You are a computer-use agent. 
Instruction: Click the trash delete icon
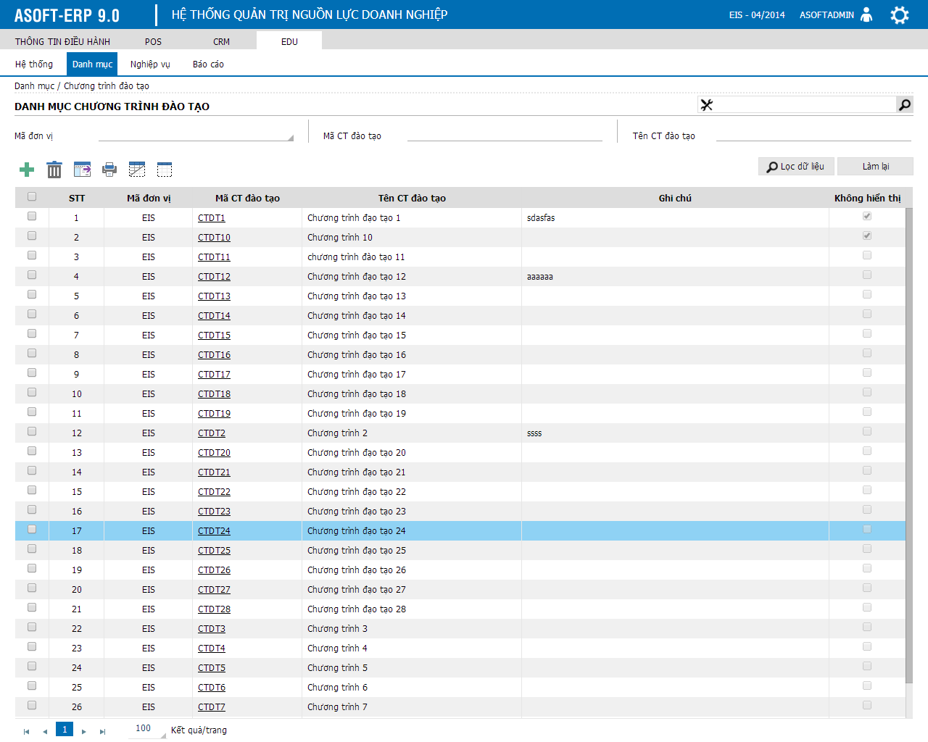point(54,170)
